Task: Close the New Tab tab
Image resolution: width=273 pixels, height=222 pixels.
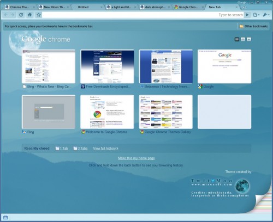Action: pos(236,7)
